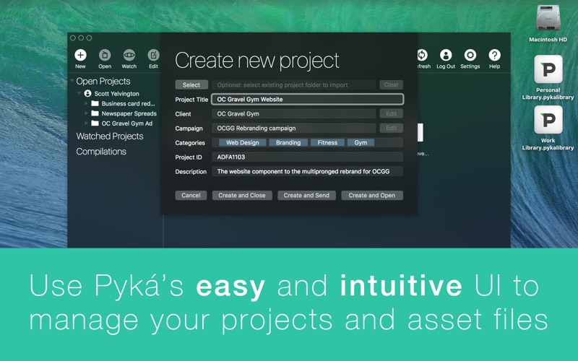The height and width of the screenshot is (361, 578).
Task: Collapse the Open Projects section
Action: 72,81
